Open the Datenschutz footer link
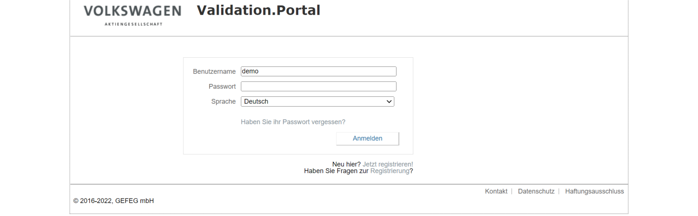Viewport: 698px width, 216px height. pos(536,191)
